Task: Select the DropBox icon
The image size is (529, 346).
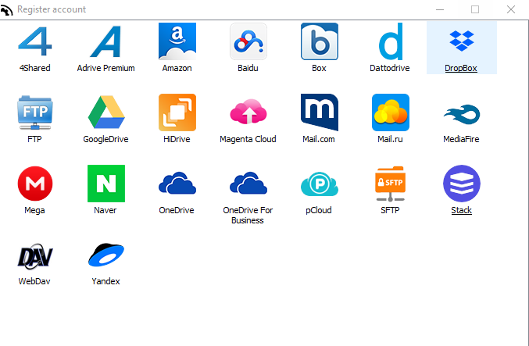Action: (462, 41)
